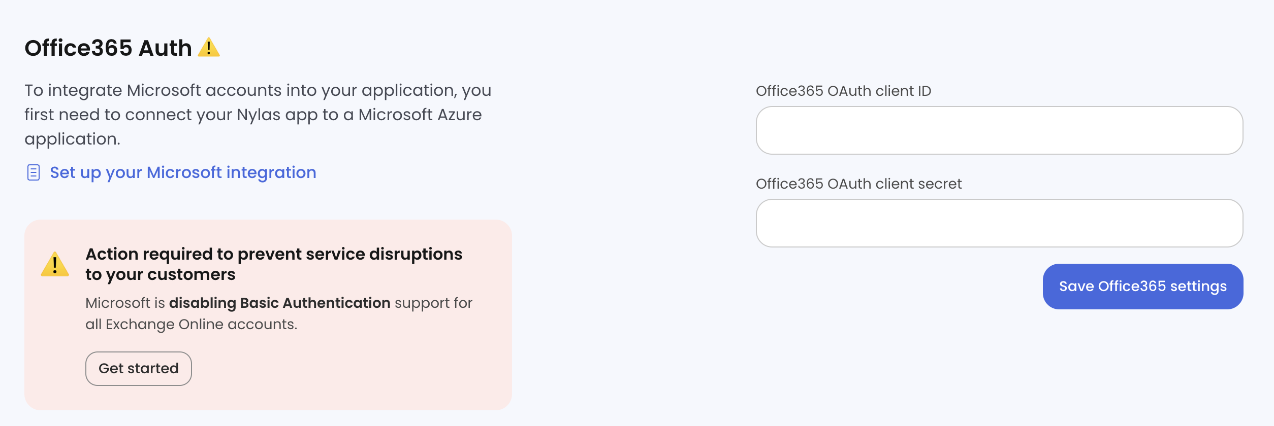Click the Action required banner headline

(x=274, y=264)
